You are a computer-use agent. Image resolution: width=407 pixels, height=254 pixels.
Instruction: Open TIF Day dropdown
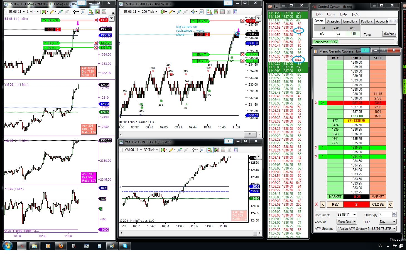tap(388, 222)
